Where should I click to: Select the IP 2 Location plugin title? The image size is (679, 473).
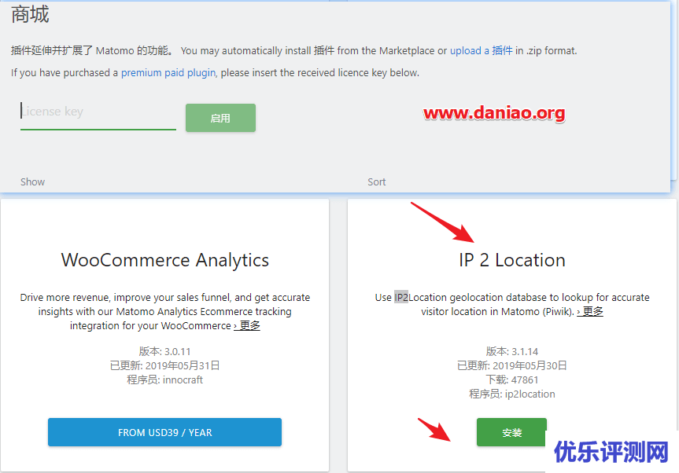point(512,260)
